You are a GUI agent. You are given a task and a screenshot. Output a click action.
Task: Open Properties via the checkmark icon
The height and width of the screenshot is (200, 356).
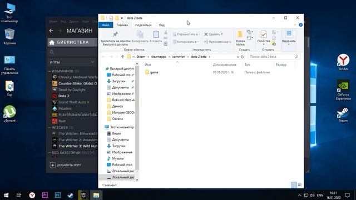pyautogui.click(x=264, y=34)
